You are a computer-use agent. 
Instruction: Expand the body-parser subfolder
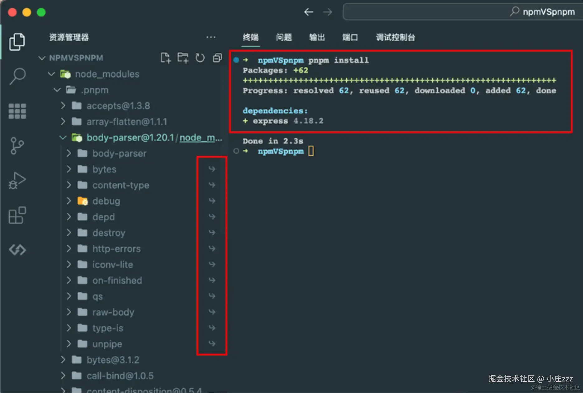click(x=69, y=153)
